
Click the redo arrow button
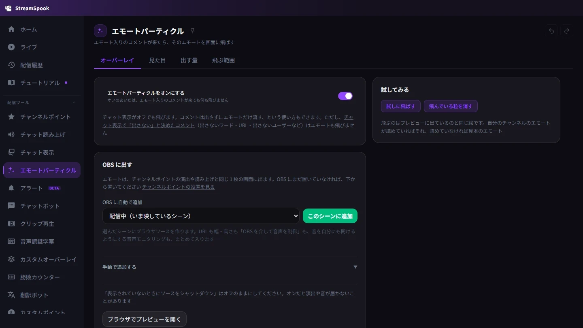pos(567,31)
